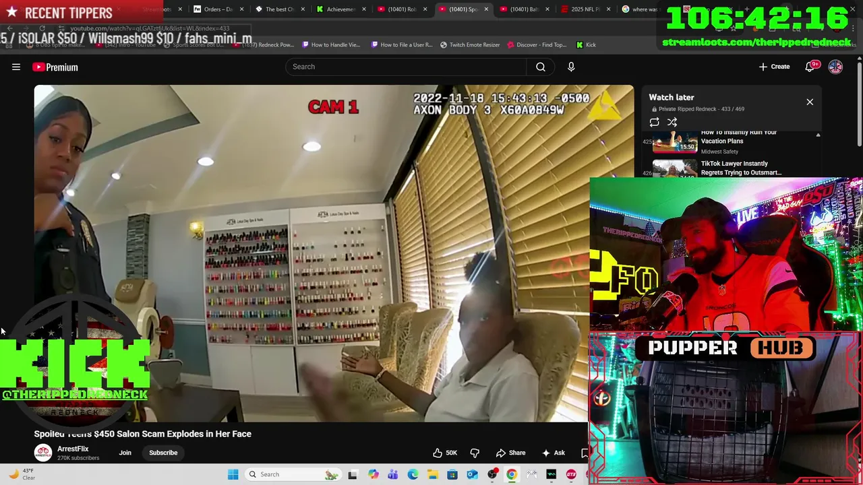This screenshot has width=863, height=485.
Task: Open 'How to Handle Vie...' bookmark
Action: 331,45
